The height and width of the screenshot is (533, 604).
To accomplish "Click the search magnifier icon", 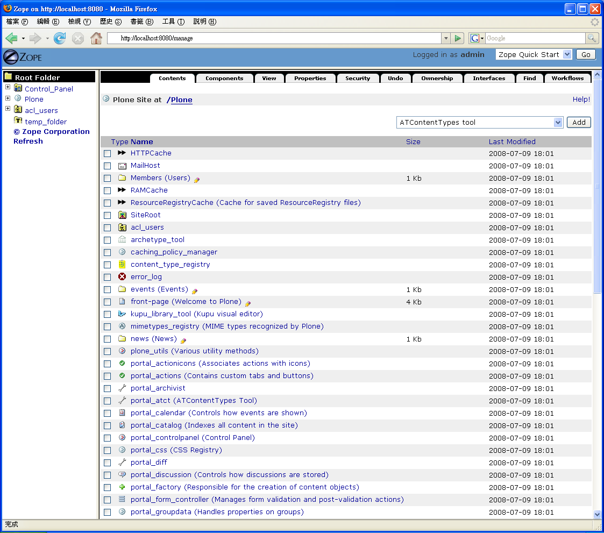I will point(592,38).
